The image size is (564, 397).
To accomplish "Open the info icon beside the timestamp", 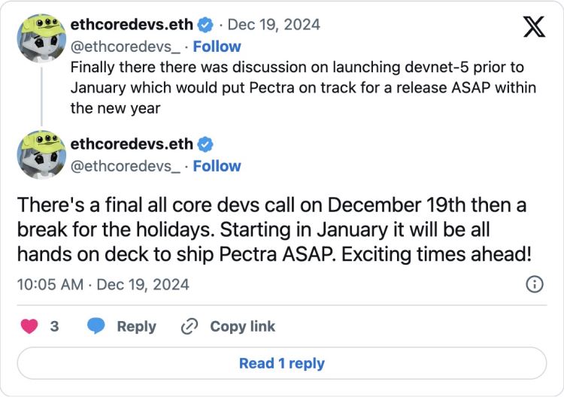I will pyautogui.click(x=534, y=284).
